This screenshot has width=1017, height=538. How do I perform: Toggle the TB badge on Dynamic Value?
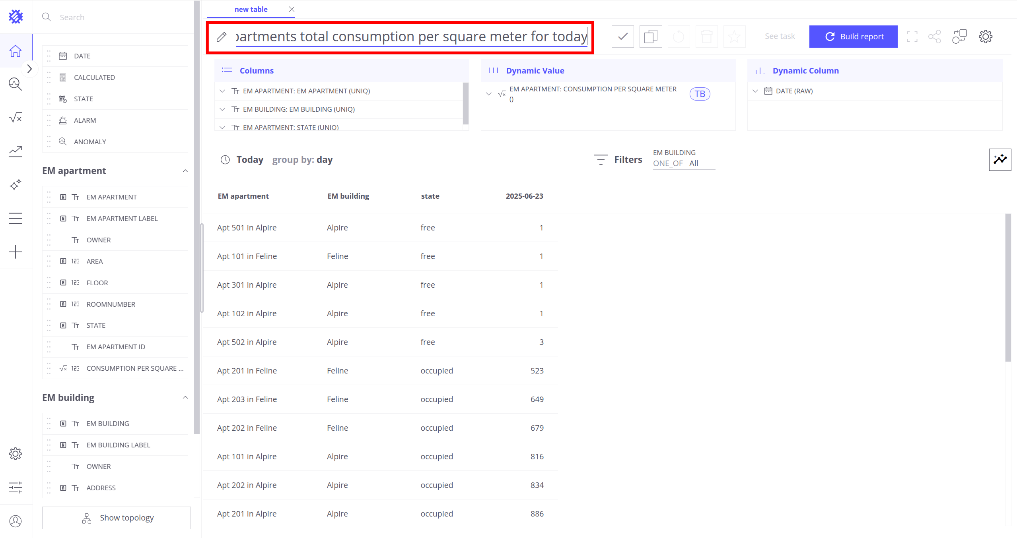[700, 94]
